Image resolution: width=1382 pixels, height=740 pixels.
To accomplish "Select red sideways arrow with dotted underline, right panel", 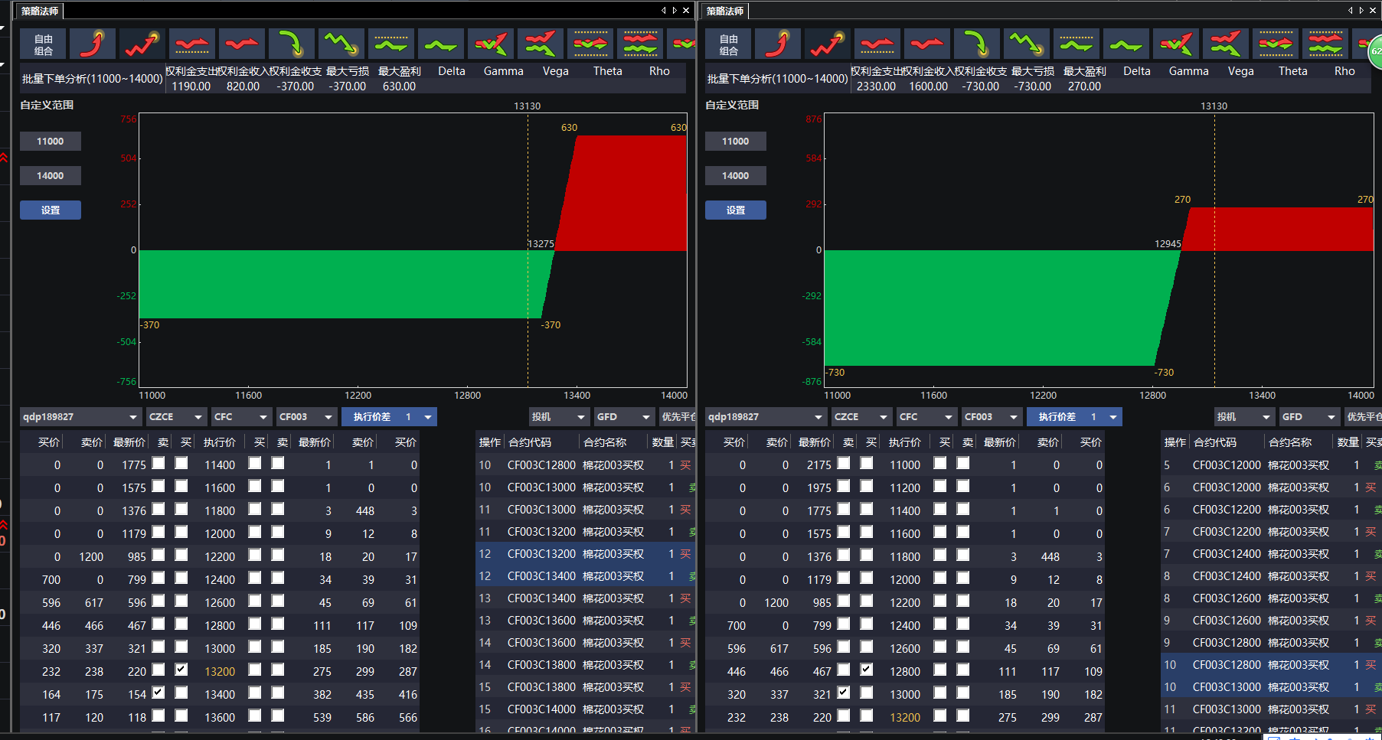I will (x=877, y=44).
